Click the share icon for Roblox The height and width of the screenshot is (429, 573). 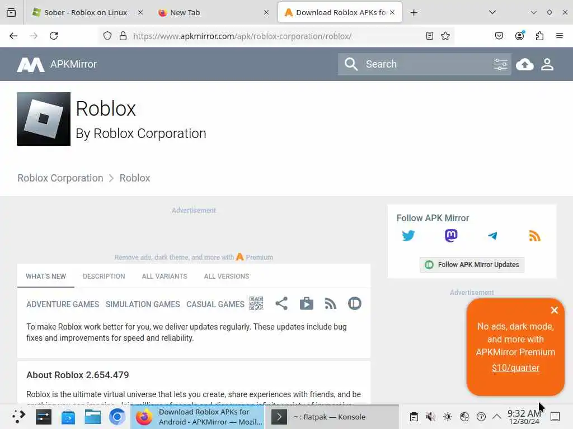[281, 303]
